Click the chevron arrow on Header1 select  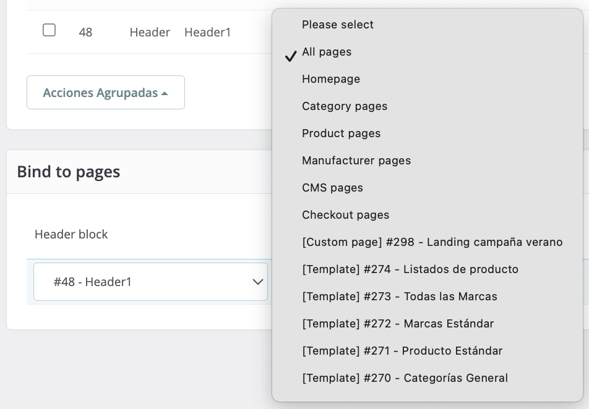[257, 282]
